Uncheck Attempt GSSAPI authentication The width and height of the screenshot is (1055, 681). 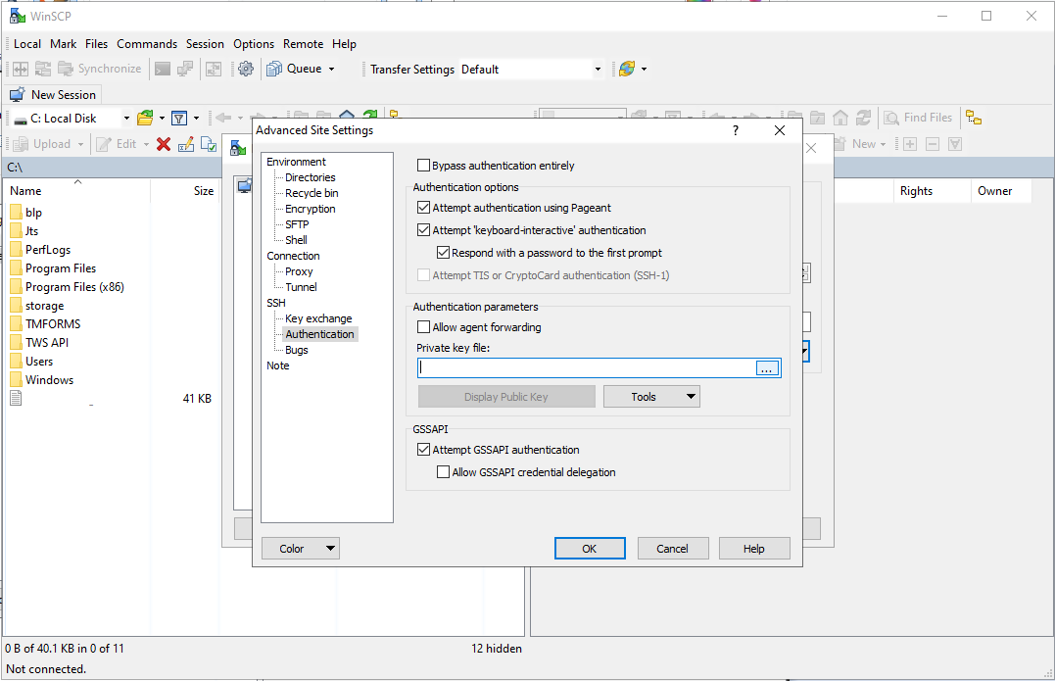point(423,450)
